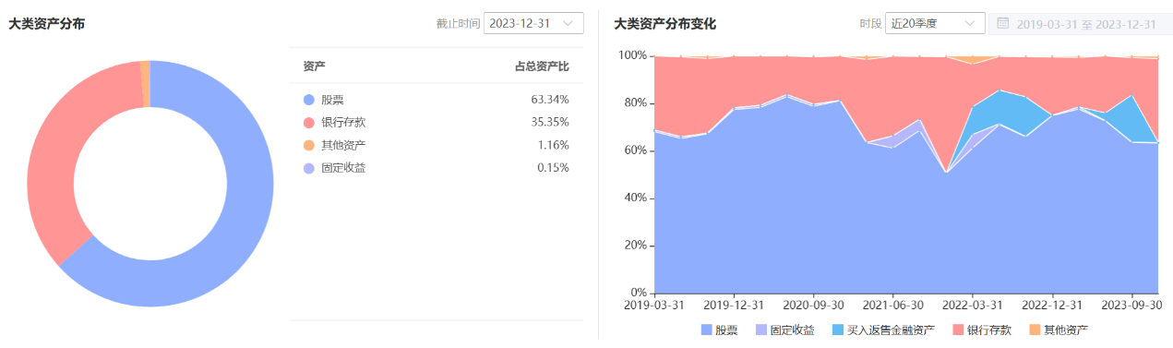The height and width of the screenshot is (348, 1173).
Task: Click the blue 股票 dot in the asset table
Action: (308, 100)
